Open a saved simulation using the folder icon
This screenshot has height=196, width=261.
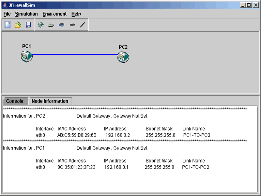[x=18, y=25]
